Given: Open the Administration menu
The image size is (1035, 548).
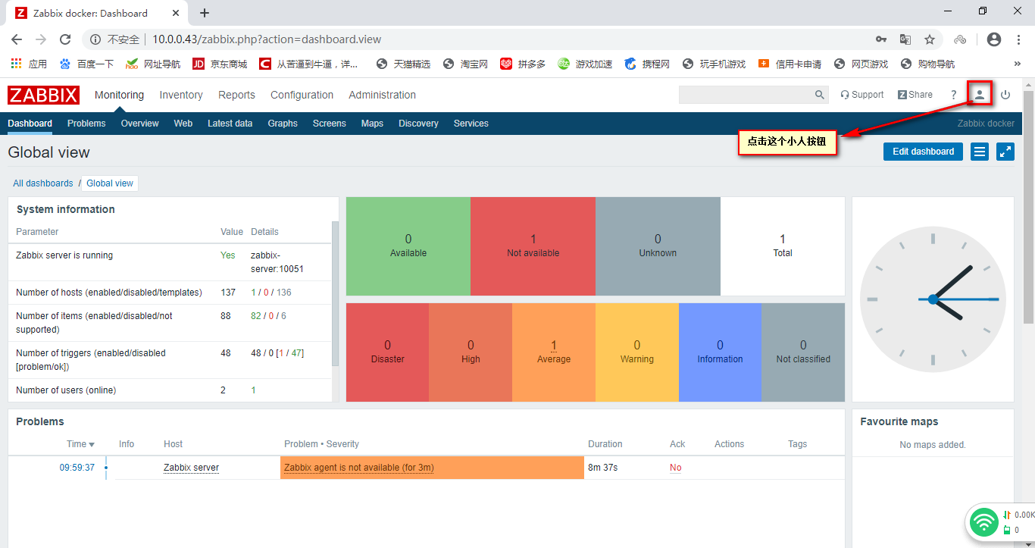Looking at the screenshot, I should pyautogui.click(x=382, y=95).
